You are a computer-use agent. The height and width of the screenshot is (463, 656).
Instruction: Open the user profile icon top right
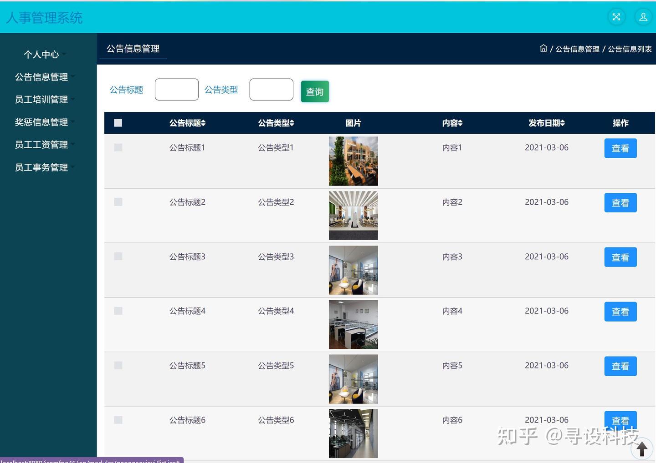(x=643, y=17)
